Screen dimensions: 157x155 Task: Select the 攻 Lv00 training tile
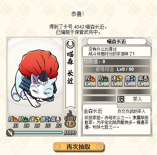(90, 81)
